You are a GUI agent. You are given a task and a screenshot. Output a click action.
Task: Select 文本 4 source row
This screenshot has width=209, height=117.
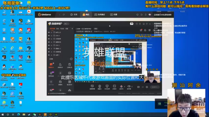click(x=61, y=36)
